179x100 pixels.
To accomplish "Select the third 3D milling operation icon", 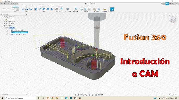I will click(x=44, y=9).
